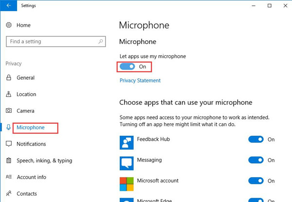292x202 pixels.
Task: Click the Speech, inking clipboard icon
Action: pyautogui.click(x=9, y=160)
